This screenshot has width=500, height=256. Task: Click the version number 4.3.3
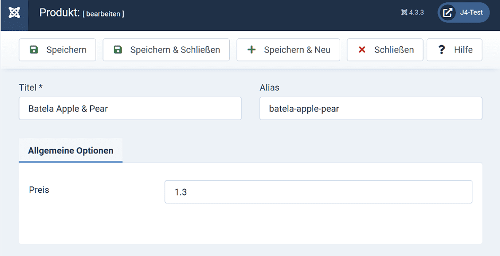[416, 13]
